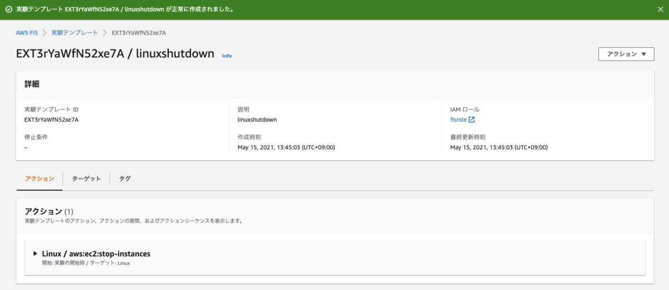
Task: Open the external link icon beside fisrole
Action: click(x=472, y=120)
